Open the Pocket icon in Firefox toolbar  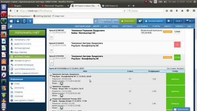[188, 11]
